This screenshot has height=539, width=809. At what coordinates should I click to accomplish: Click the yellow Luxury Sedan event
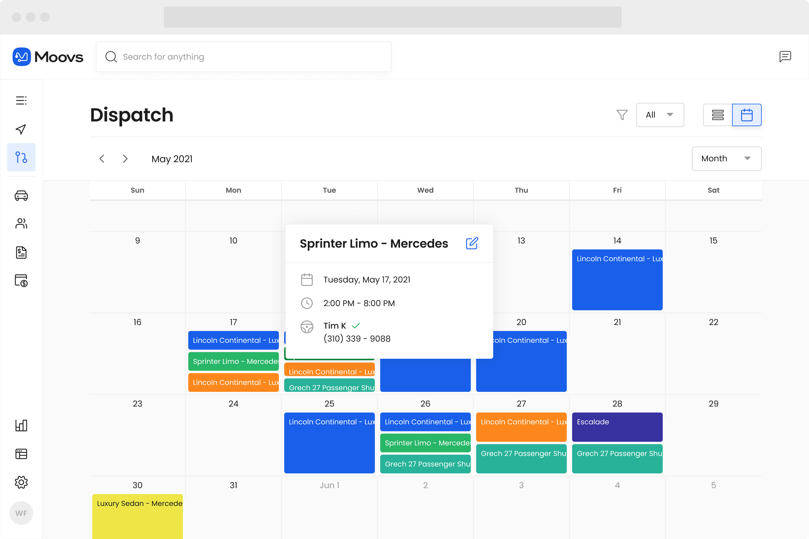coord(137,516)
